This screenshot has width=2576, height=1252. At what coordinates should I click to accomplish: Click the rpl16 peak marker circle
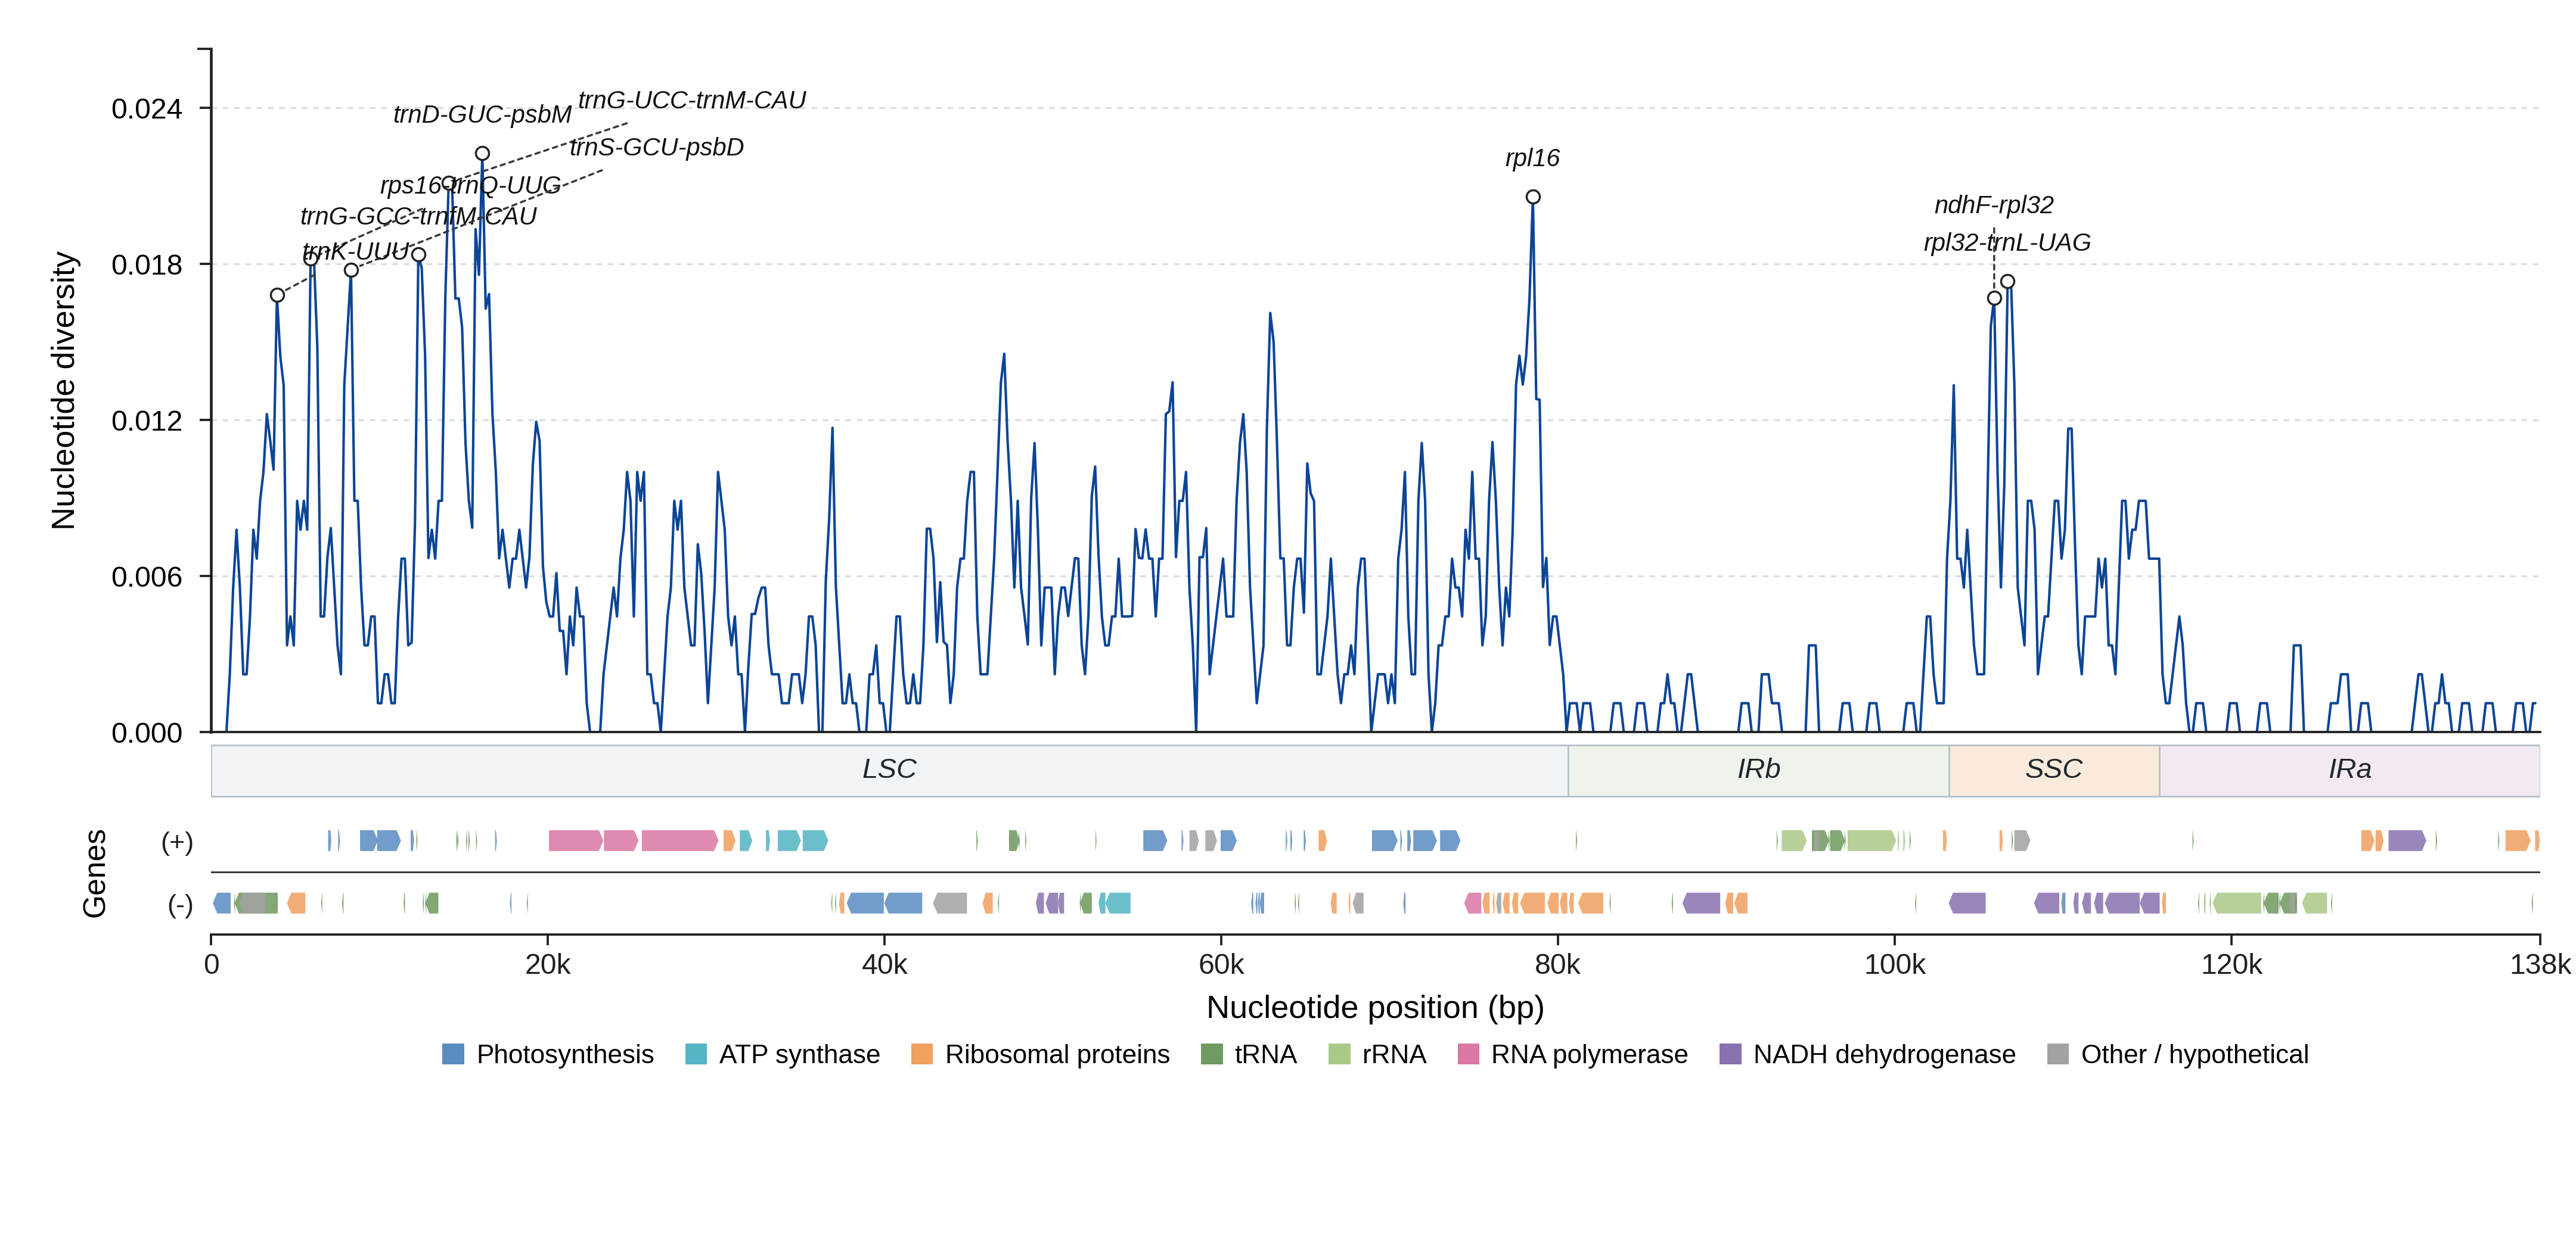(x=1533, y=197)
